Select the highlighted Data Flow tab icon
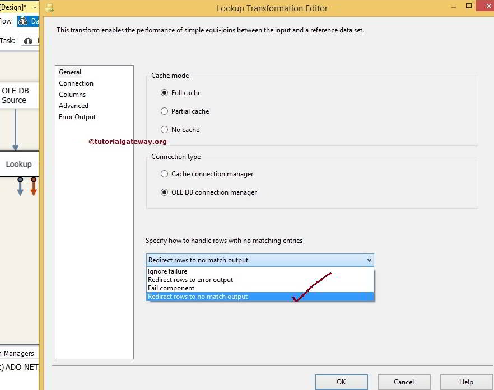 point(24,21)
